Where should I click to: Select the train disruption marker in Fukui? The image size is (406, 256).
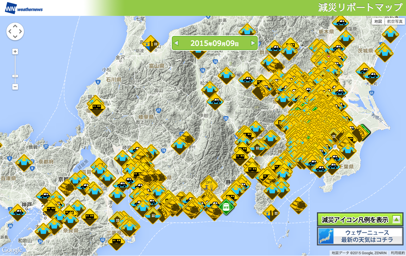96,107
